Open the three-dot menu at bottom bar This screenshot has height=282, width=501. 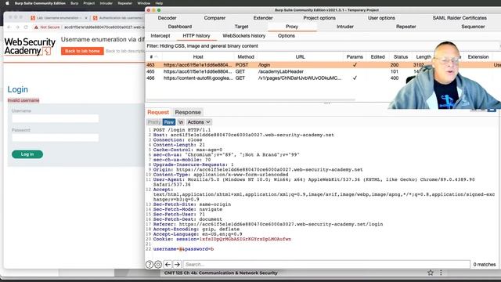point(441,273)
